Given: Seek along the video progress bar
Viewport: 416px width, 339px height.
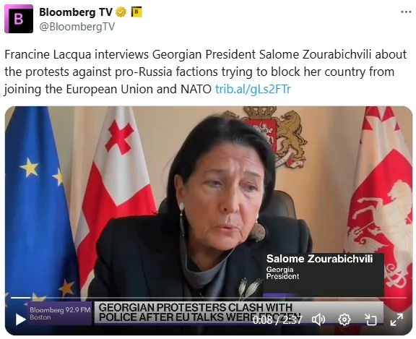Looking at the screenshot, I should click(x=208, y=298).
